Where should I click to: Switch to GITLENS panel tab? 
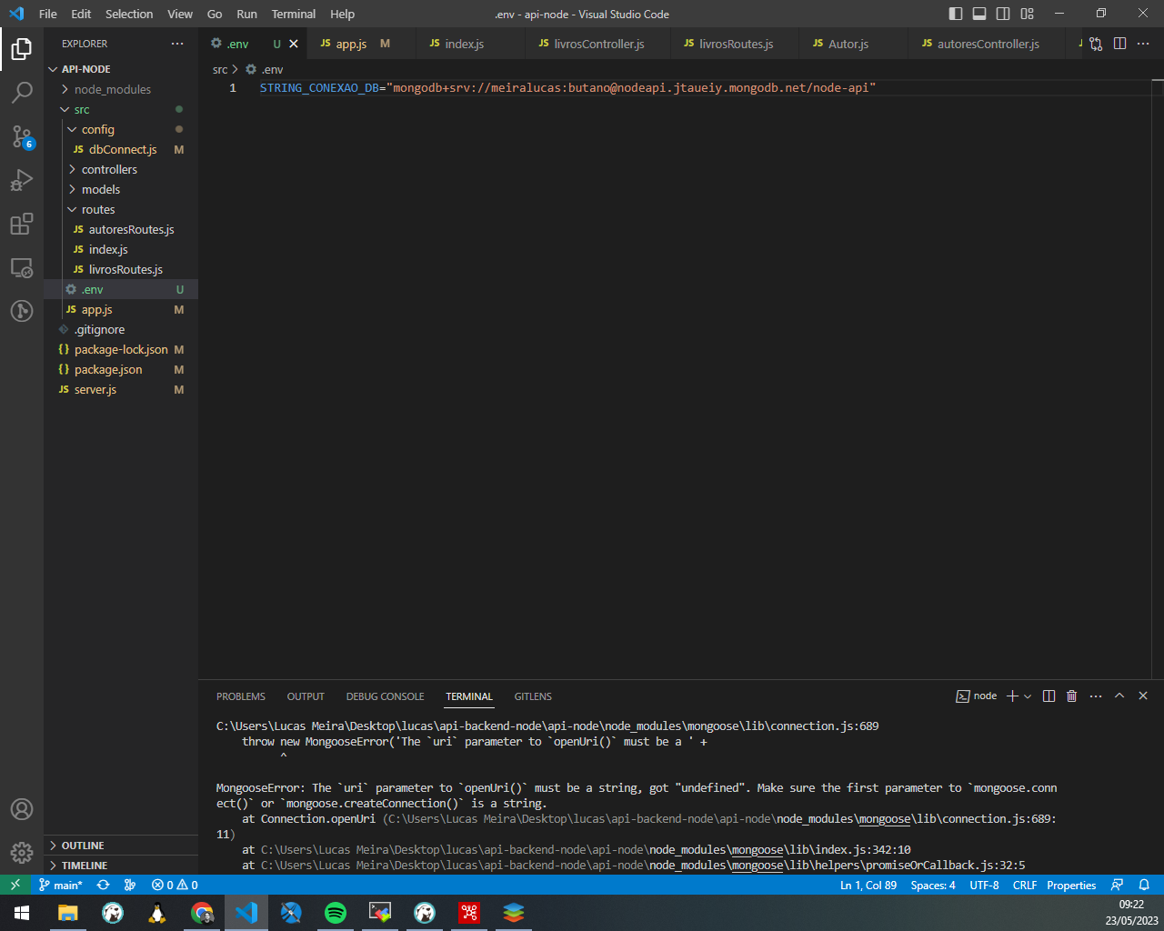coord(533,696)
